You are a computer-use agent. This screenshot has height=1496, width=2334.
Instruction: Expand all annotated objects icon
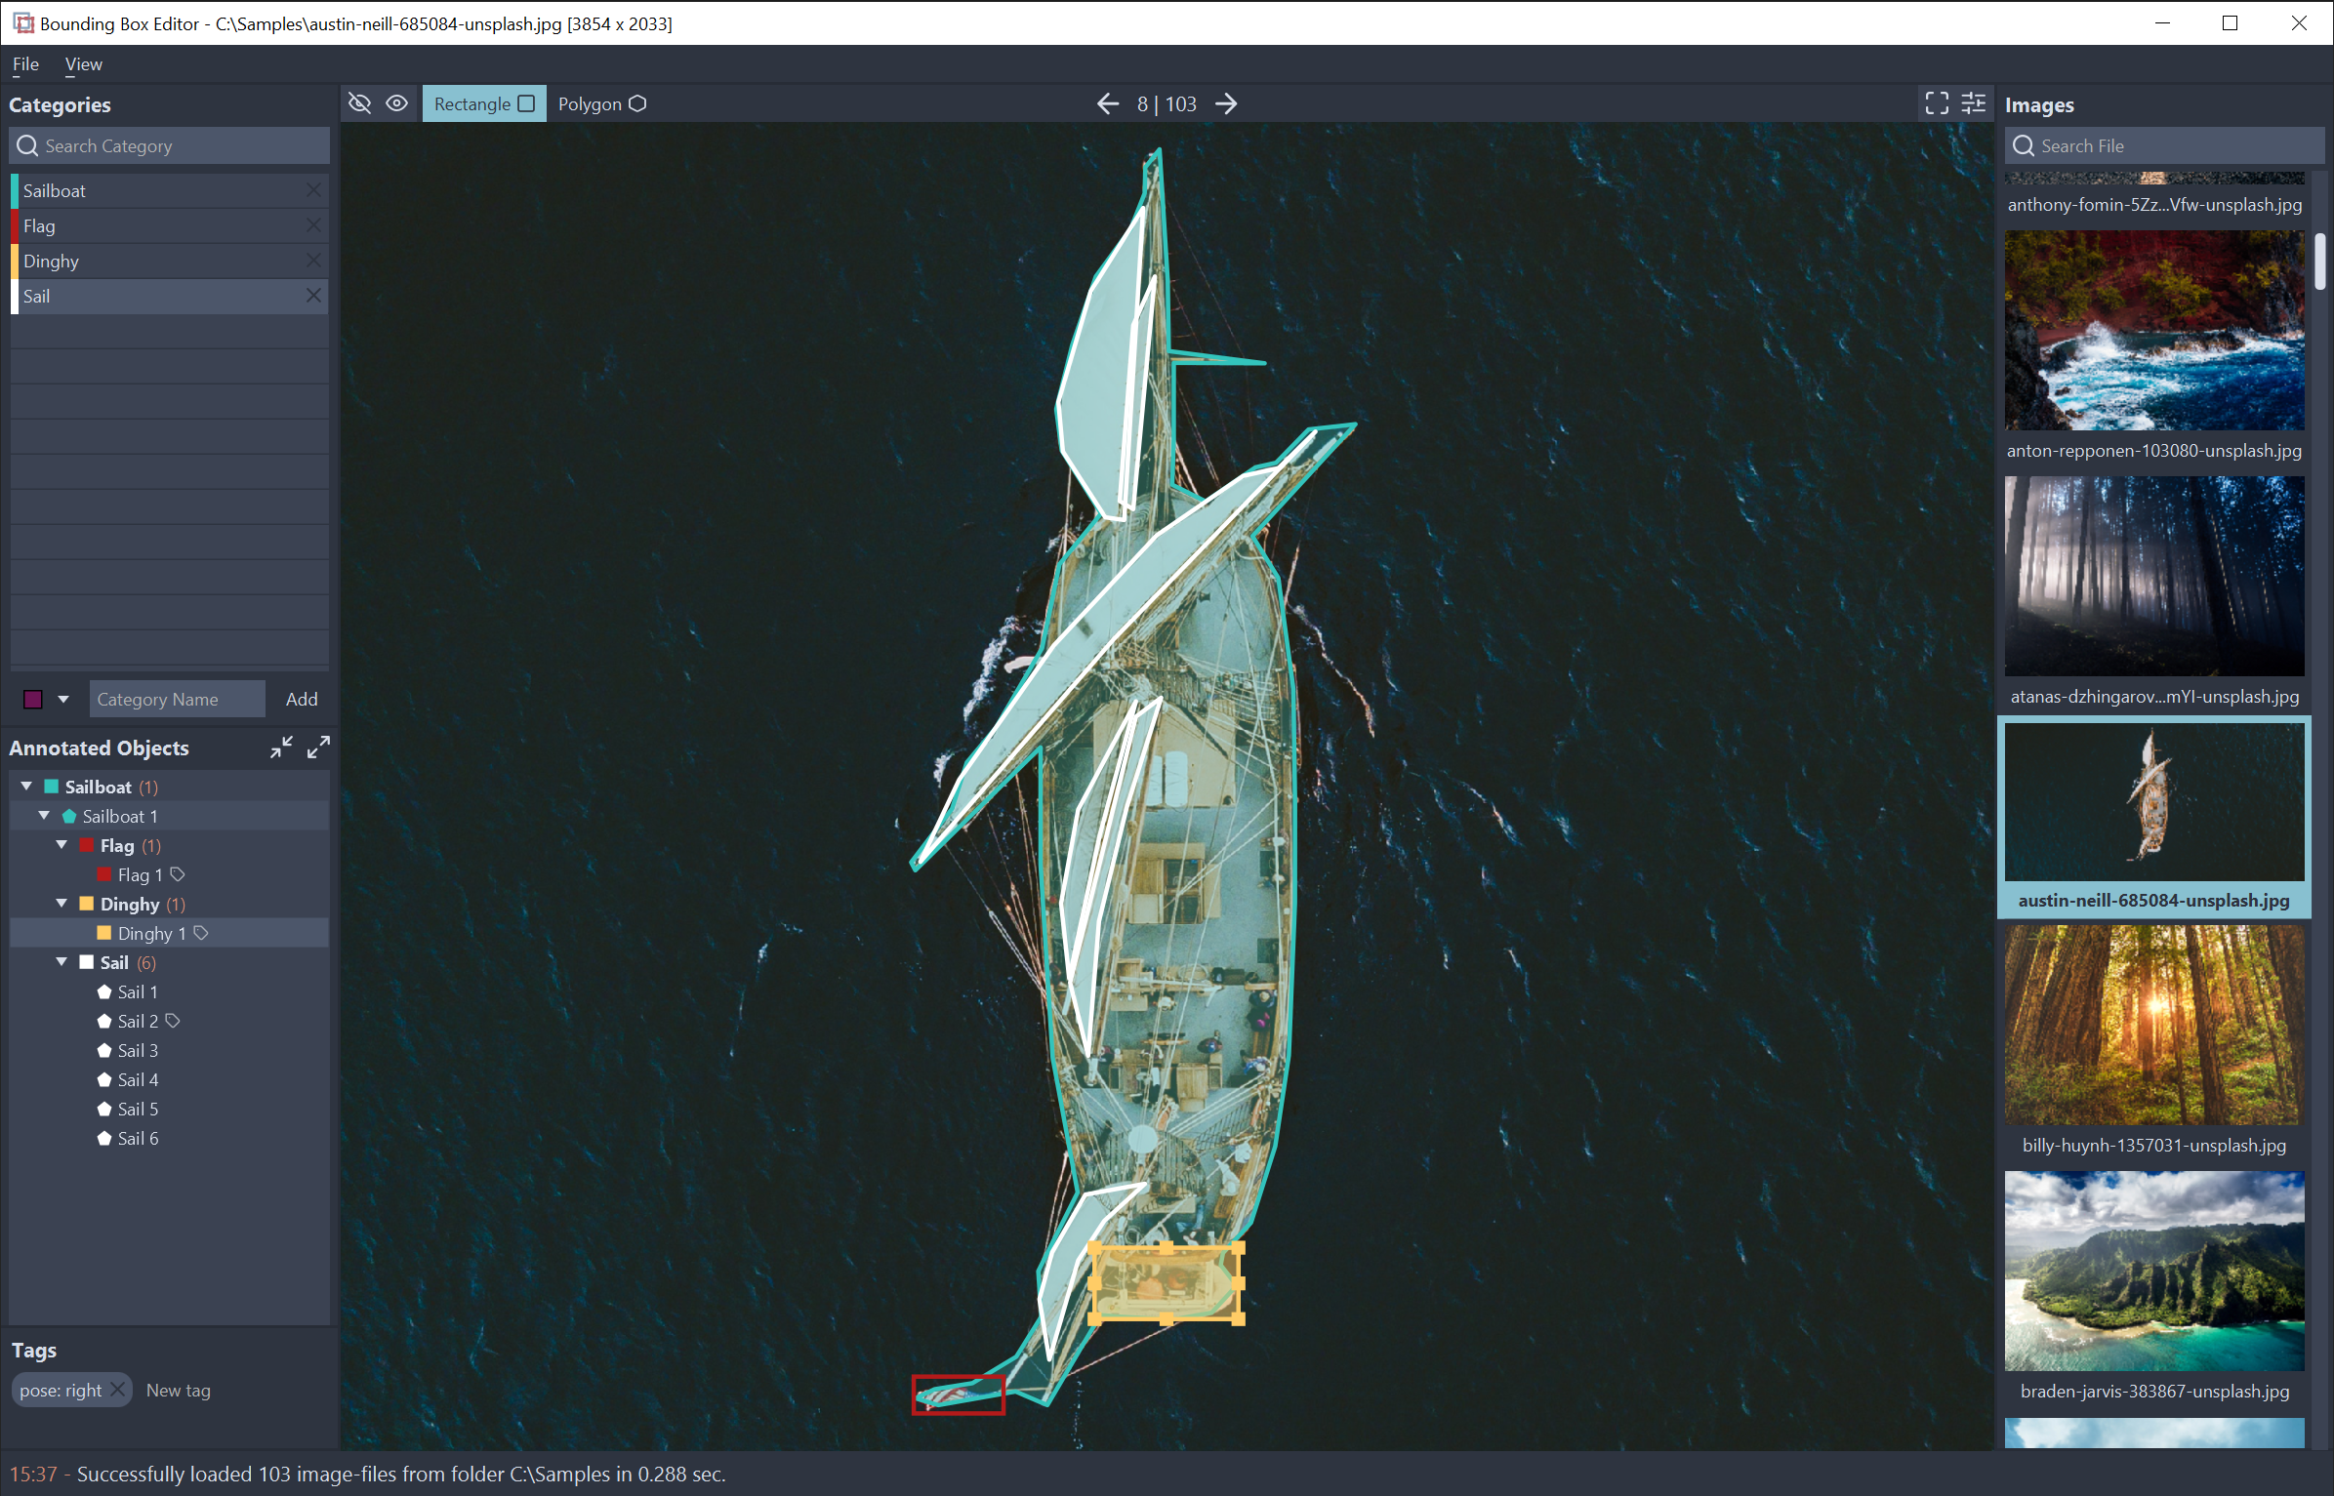pyautogui.click(x=318, y=748)
